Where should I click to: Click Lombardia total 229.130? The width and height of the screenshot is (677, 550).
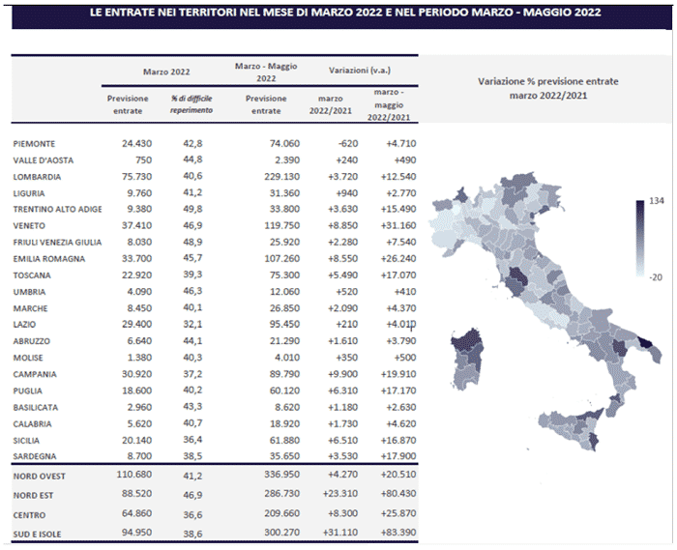(x=282, y=177)
